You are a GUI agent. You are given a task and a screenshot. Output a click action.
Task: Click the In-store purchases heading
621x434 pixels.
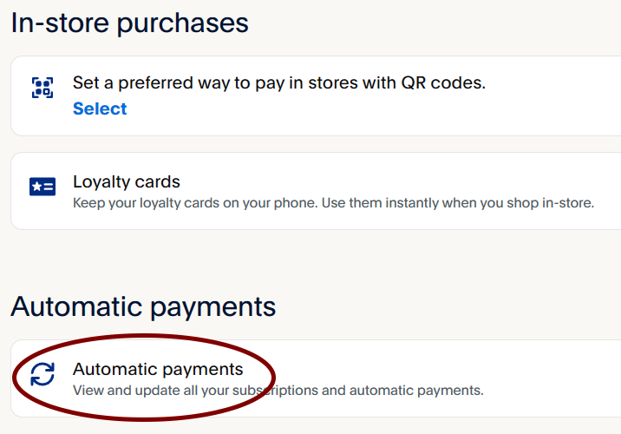coord(130,23)
